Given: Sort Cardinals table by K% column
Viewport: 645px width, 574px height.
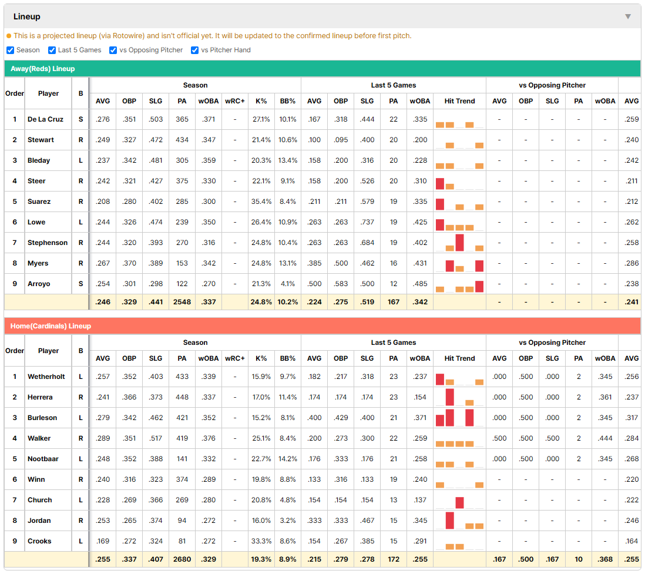Looking at the screenshot, I should pos(261,358).
